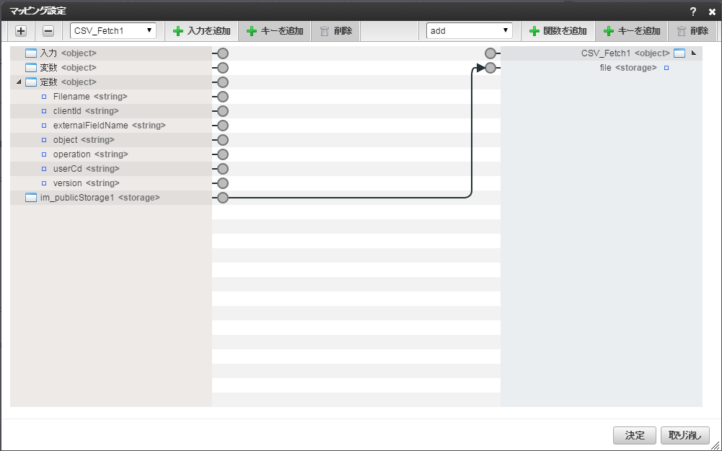Collapse all with the minus icon button
This screenshot has width=722, height=451.
(48, 31)
